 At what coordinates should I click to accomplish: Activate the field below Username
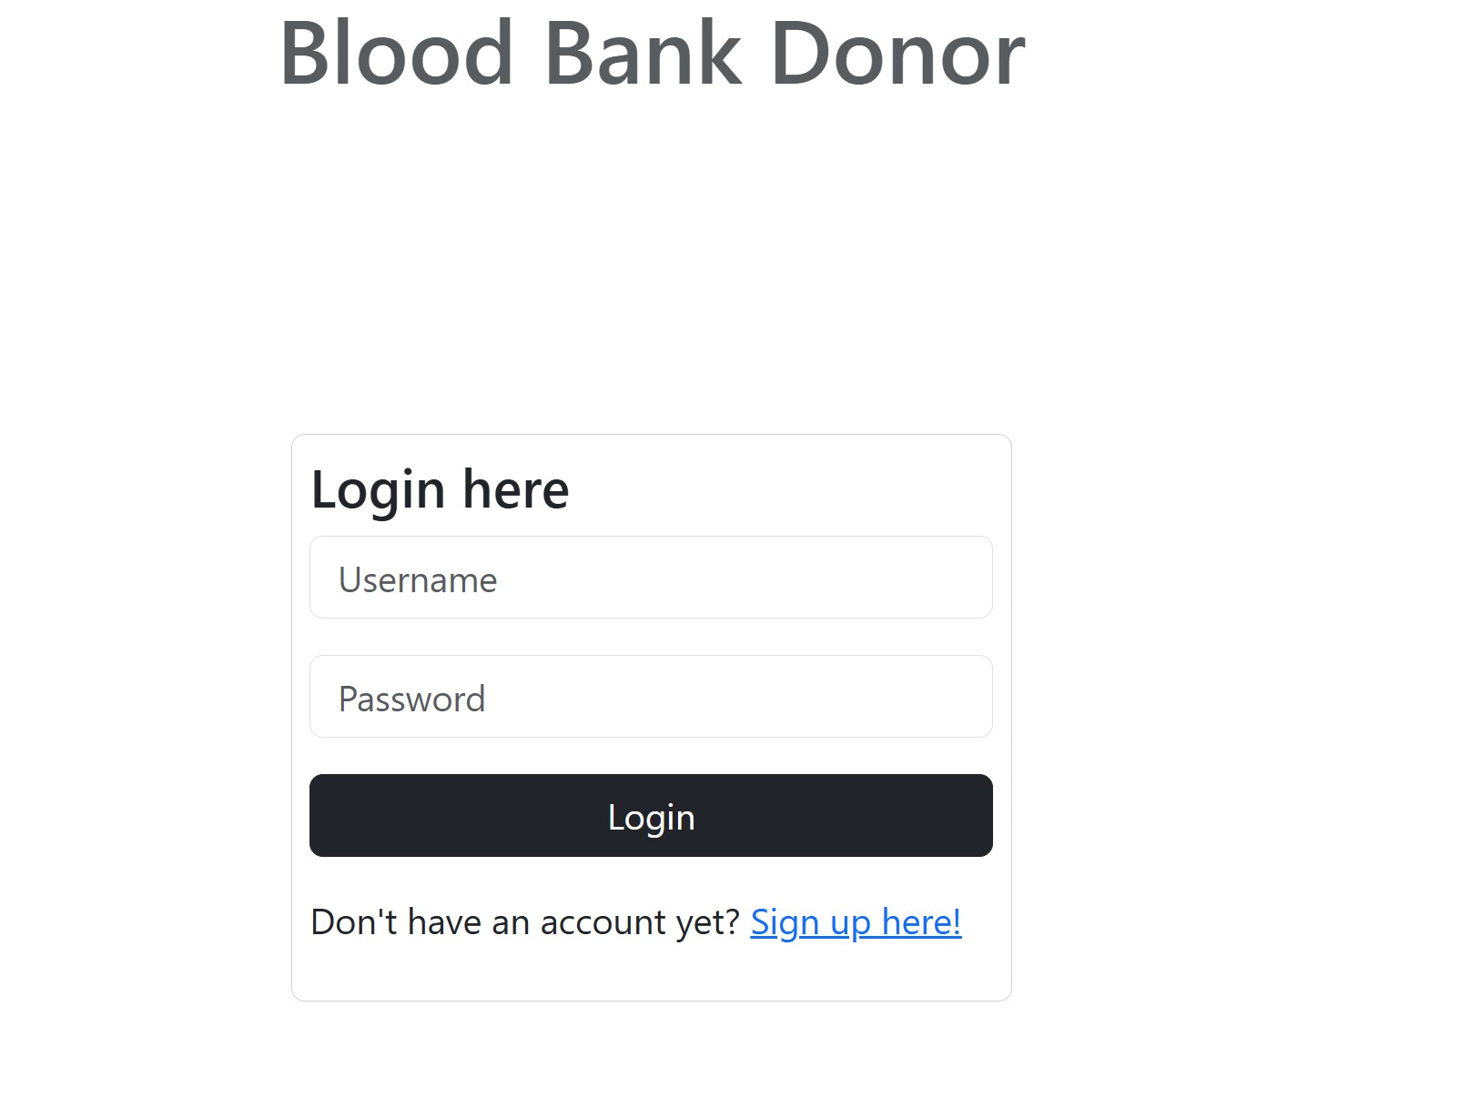(x=651, y=697)
